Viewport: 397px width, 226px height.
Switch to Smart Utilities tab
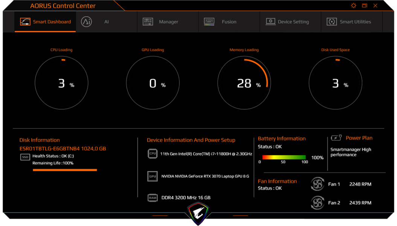coord(352,22)
